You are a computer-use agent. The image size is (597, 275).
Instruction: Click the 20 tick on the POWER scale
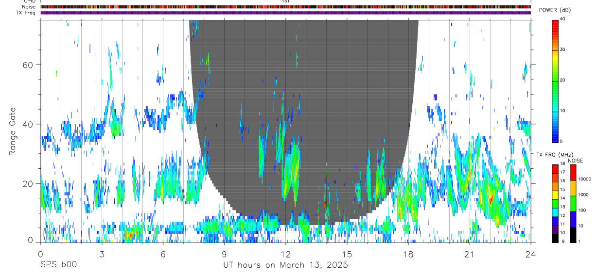pyautogui.click(x=563, y=80)
